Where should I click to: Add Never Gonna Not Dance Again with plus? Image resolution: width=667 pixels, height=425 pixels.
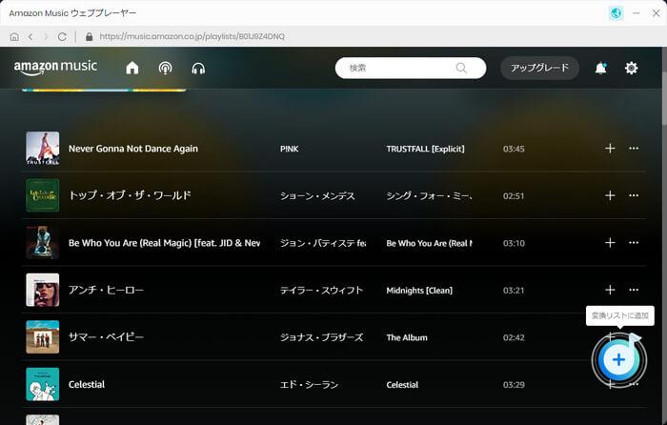tap(610, 148)
